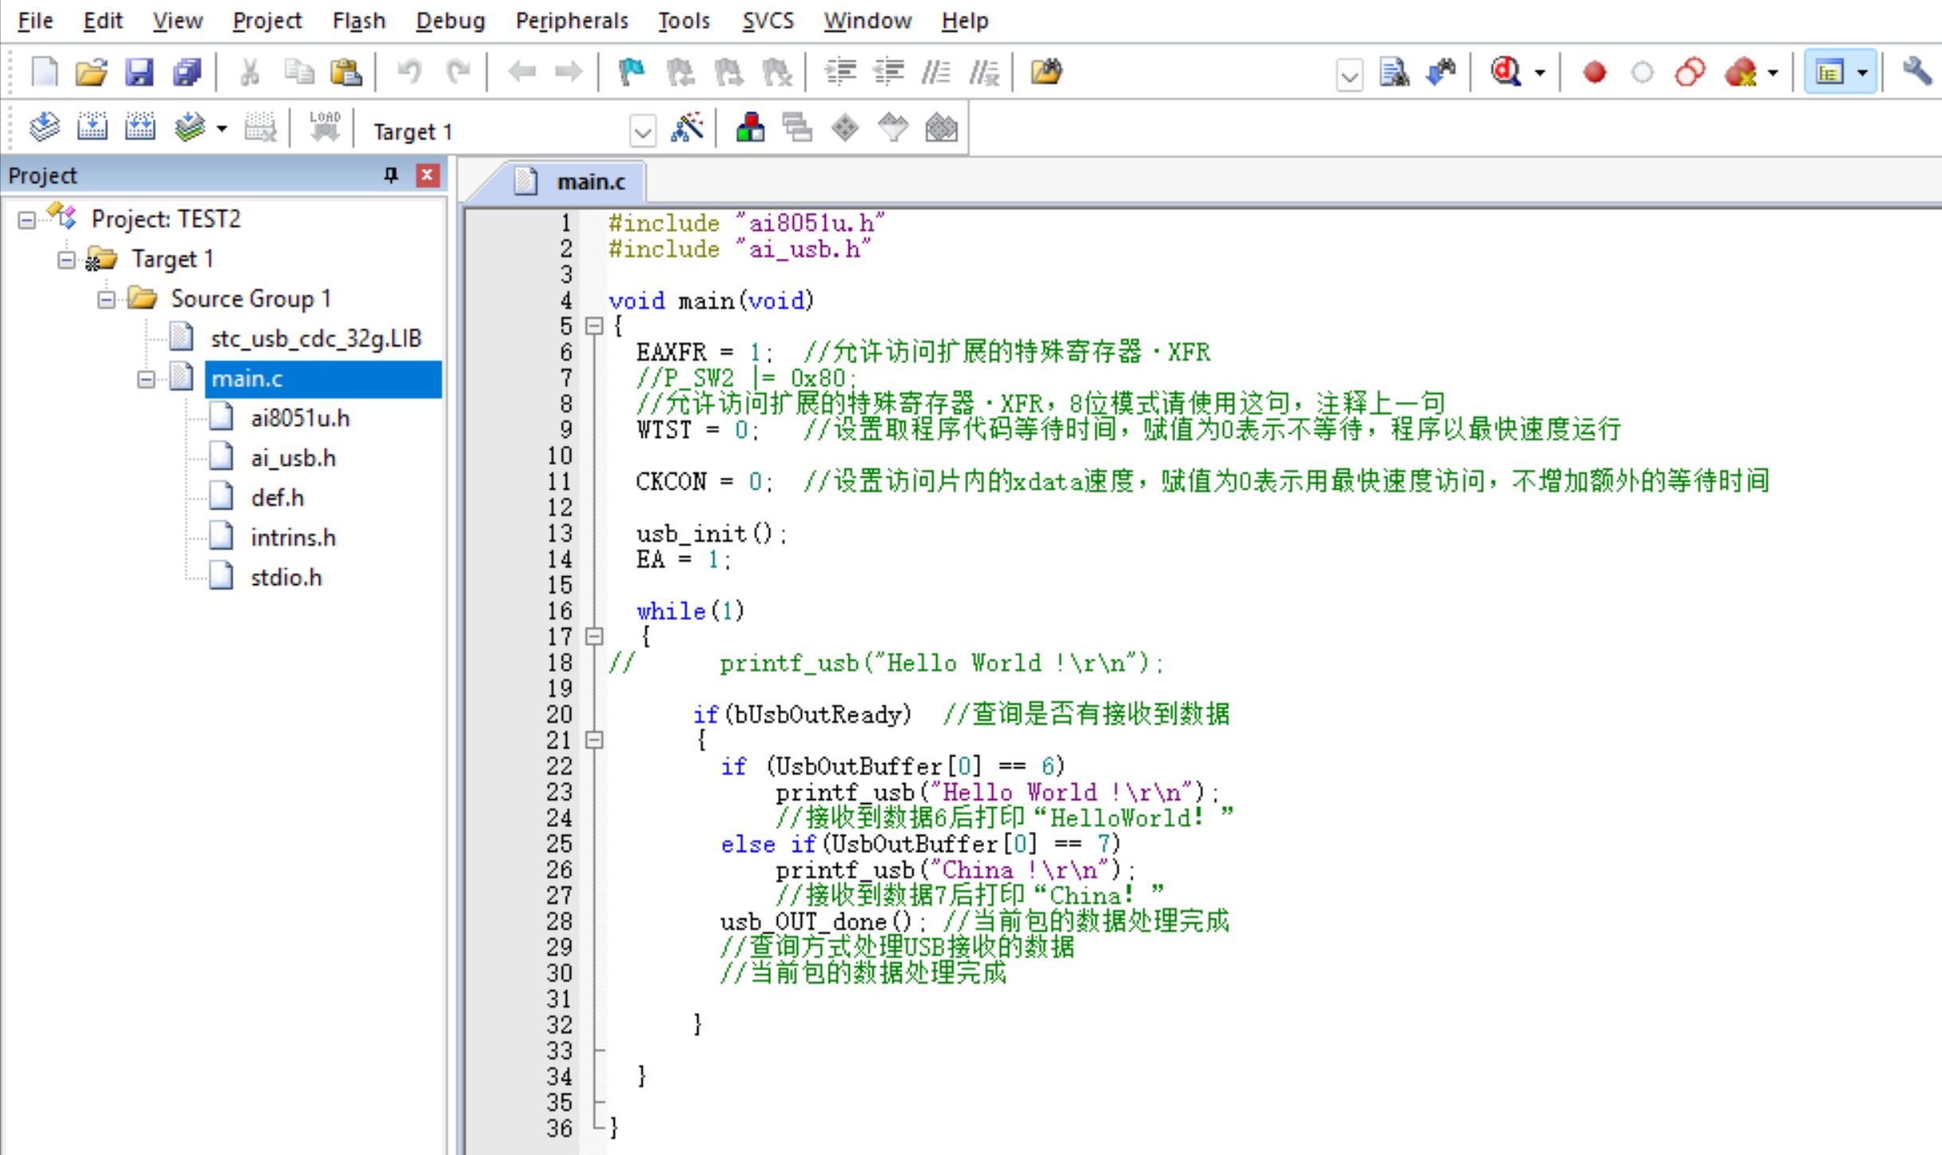Image resolution: width=1942 pixels, height=1155 pixels.
Task: Open a file with the folder icon
Action: pyautogui.click(x=92, y=72)
